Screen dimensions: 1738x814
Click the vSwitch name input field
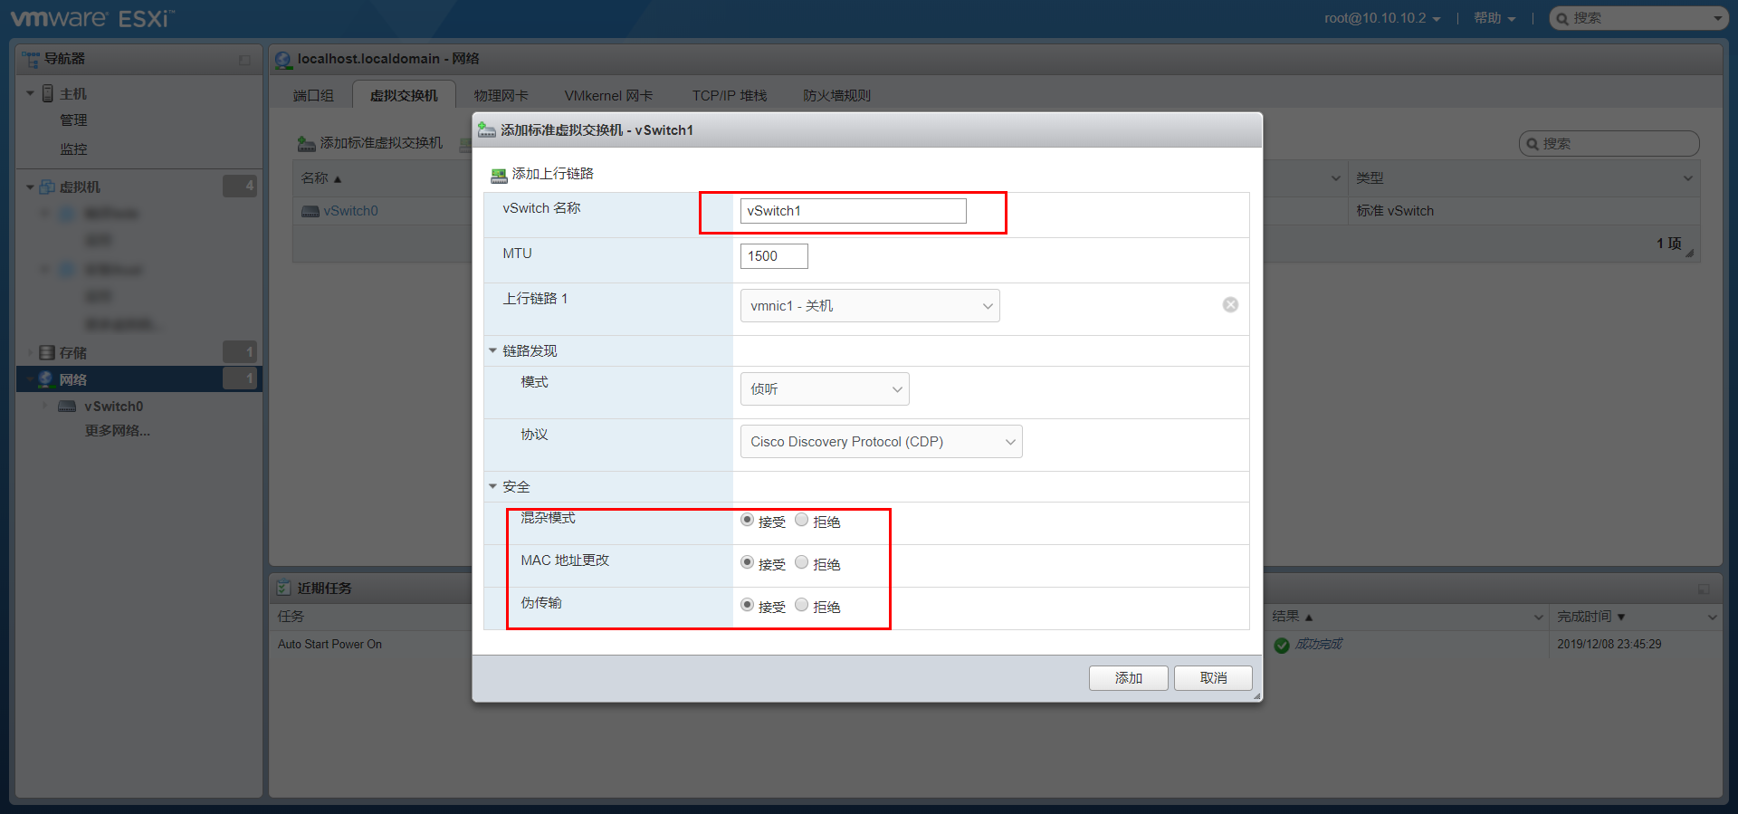click(x=853, y=211)
